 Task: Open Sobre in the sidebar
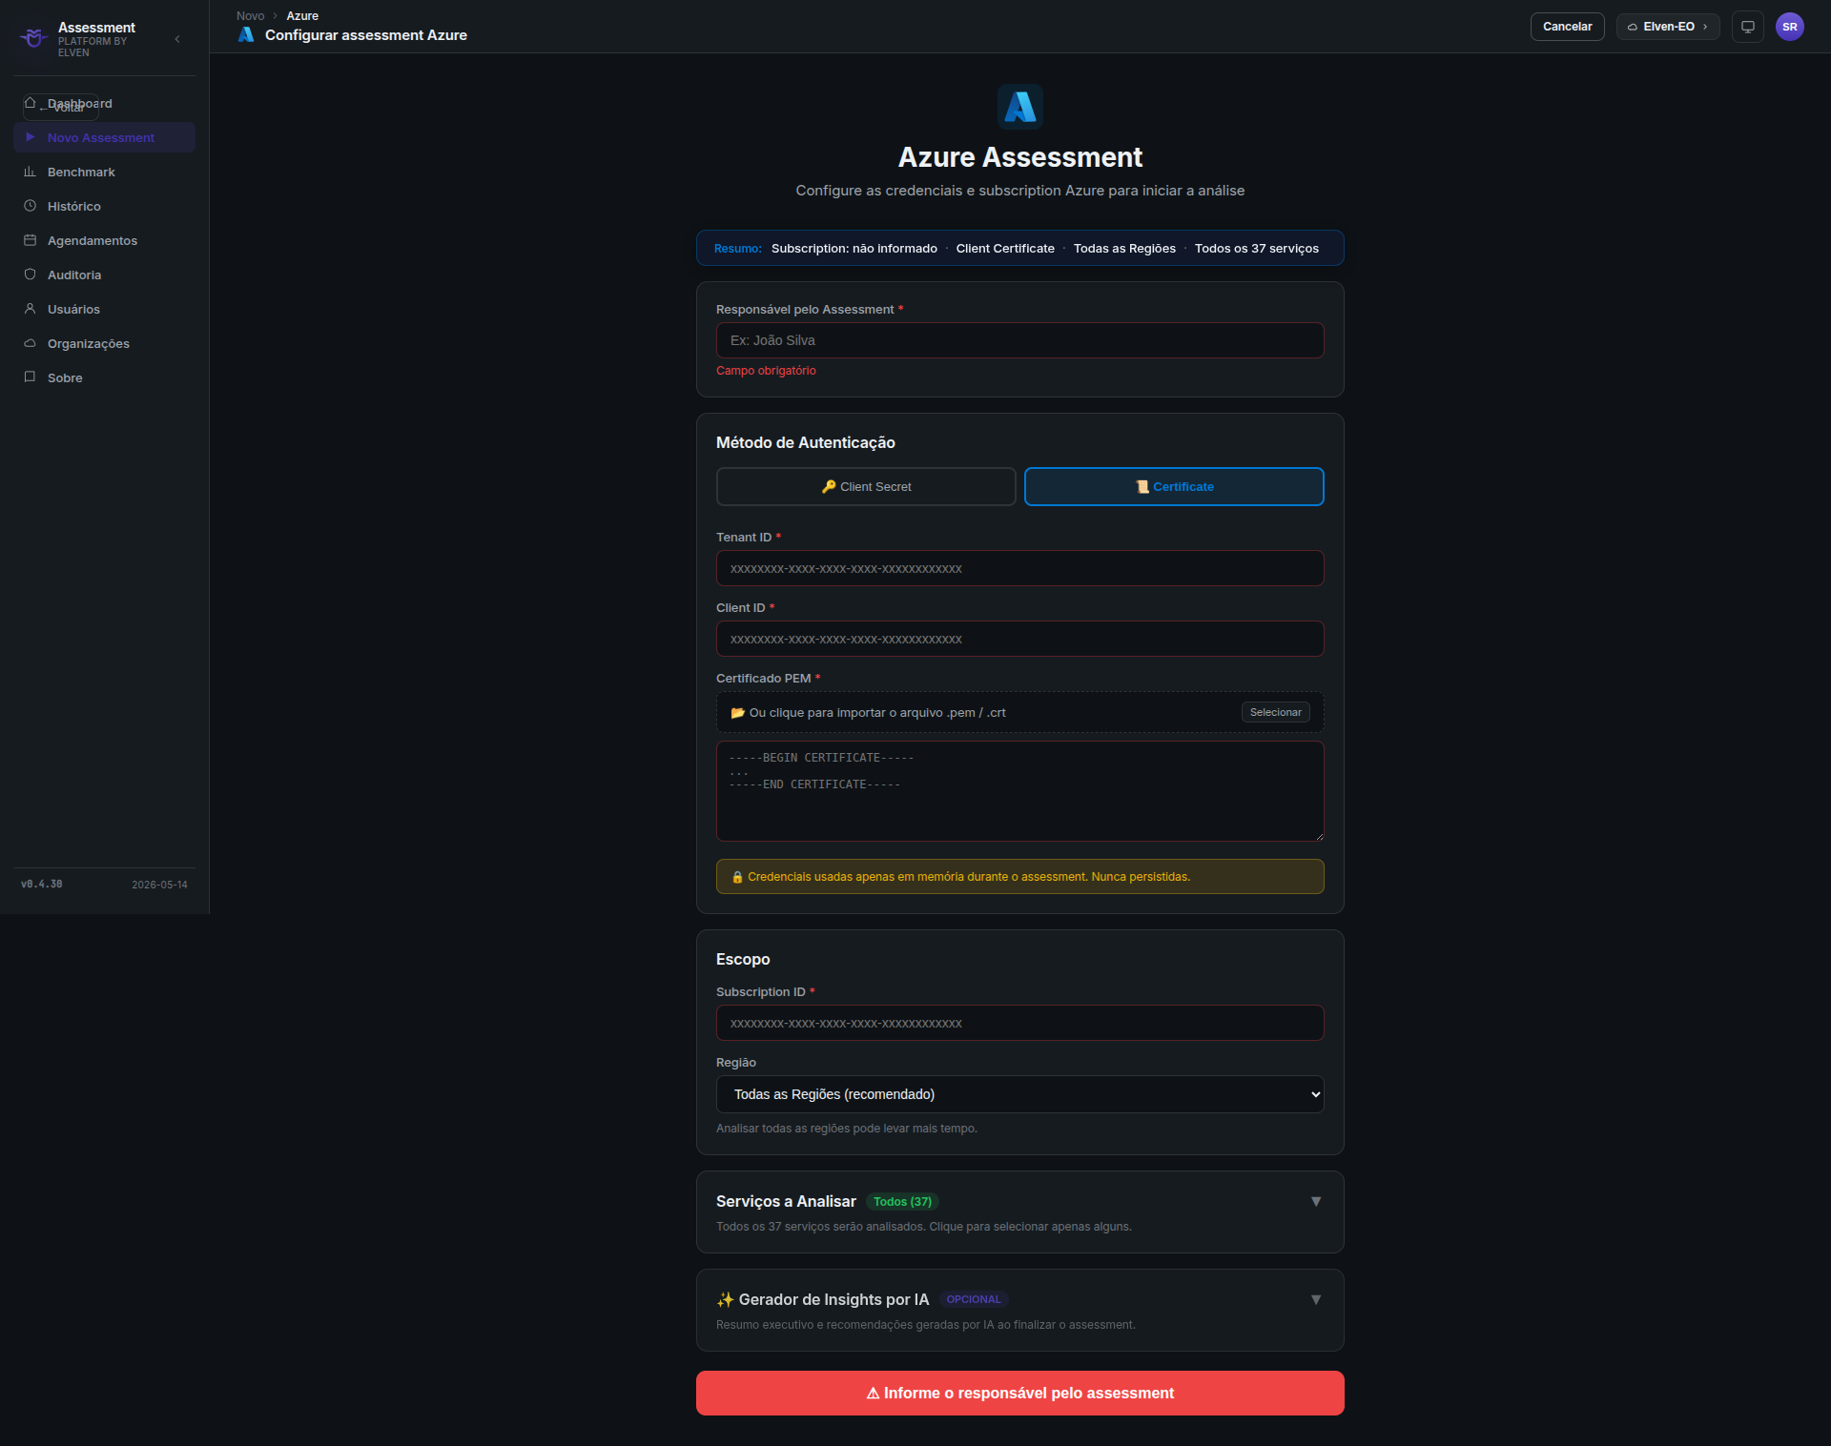104,377
